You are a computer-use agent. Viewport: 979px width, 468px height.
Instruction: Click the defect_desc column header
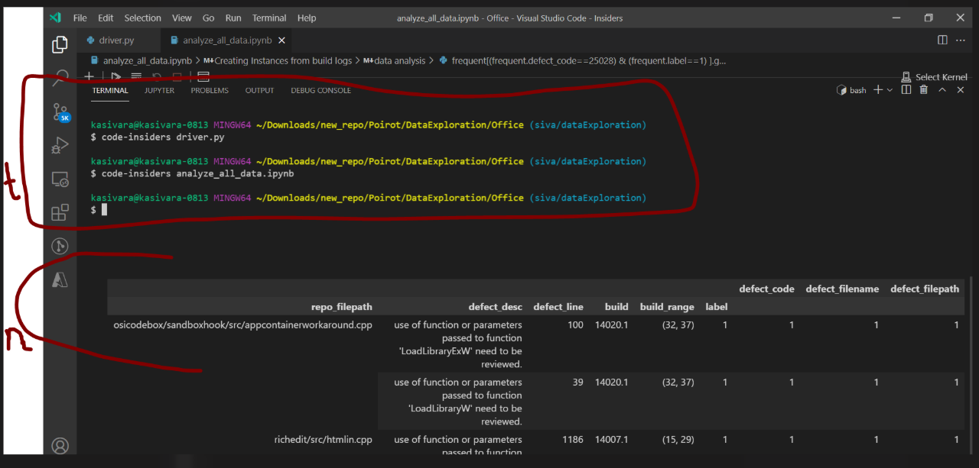(496, 307)
